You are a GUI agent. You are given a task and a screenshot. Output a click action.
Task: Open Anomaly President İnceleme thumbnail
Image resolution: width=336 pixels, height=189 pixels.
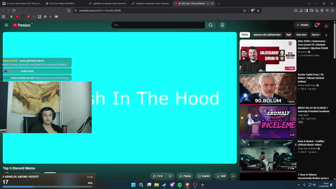tap(268, 122)
